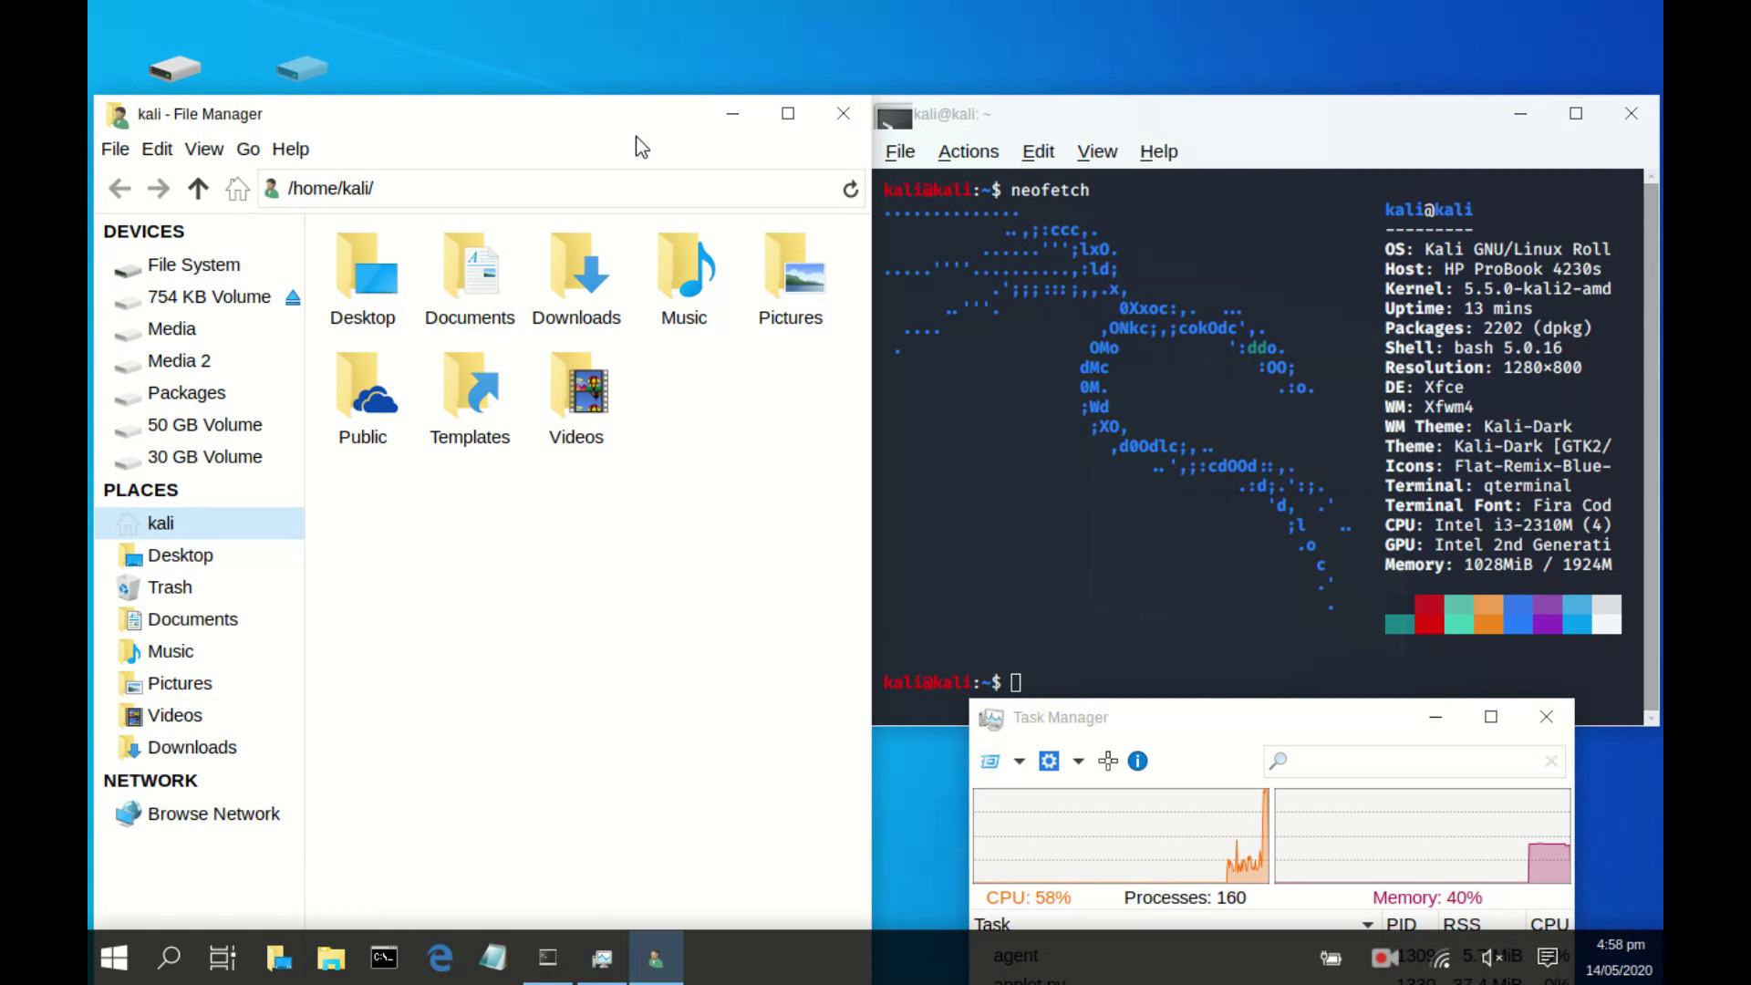Select the window filter icon in Task Manager
Viewport: 1751px width, 985px height.
(x=988, y=761)
